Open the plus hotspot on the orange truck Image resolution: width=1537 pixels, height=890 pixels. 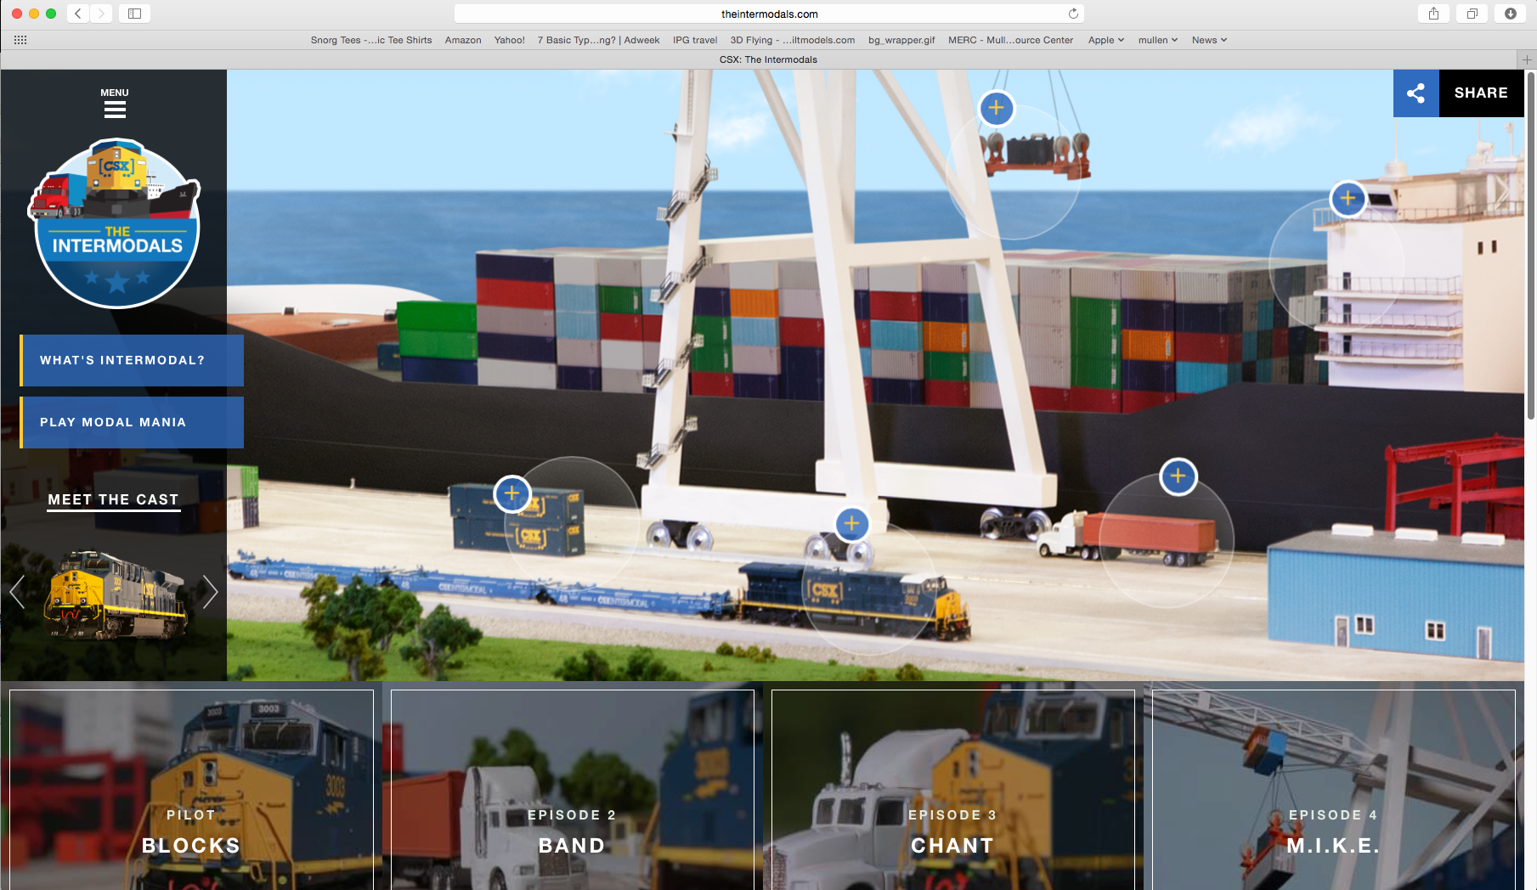[1178, 476]
